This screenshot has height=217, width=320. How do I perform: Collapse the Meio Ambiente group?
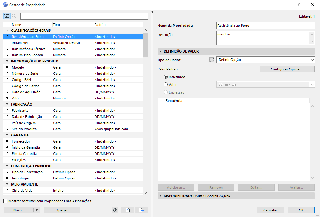click(7, 184)
